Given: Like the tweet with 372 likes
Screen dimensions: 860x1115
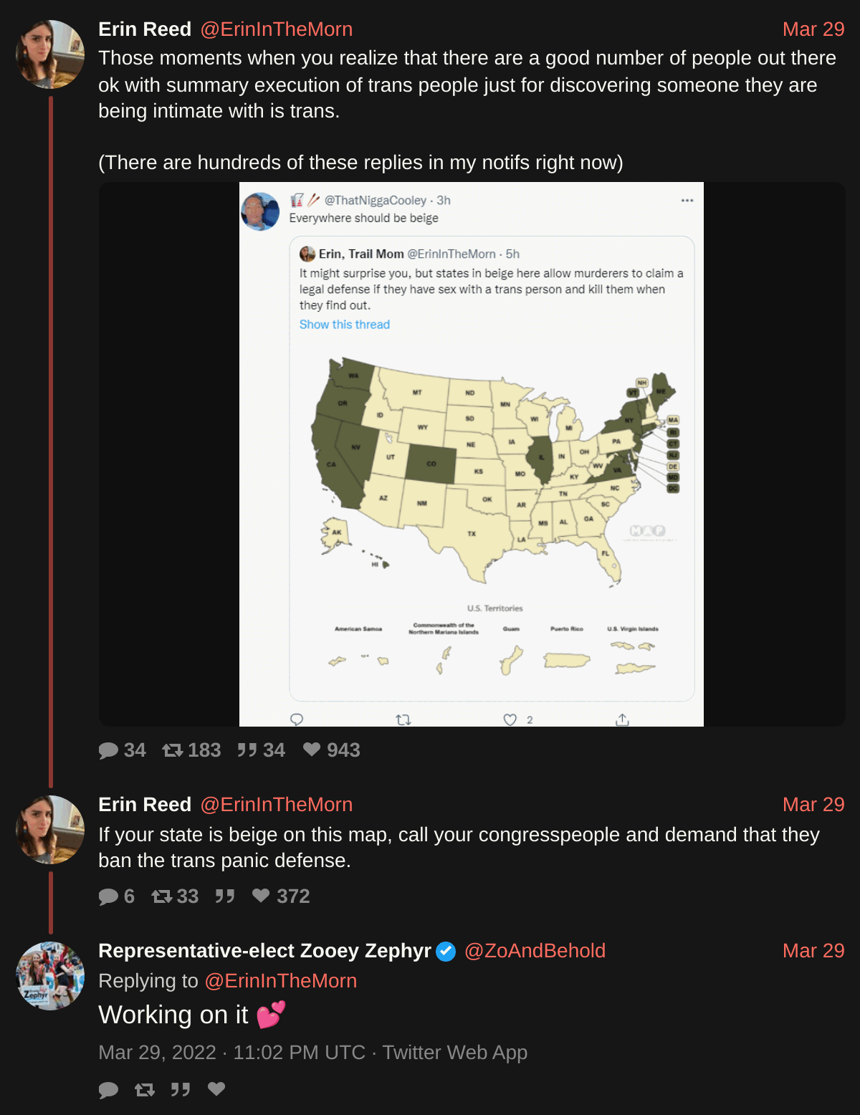Looking at the screenshot, I should 261,896.
